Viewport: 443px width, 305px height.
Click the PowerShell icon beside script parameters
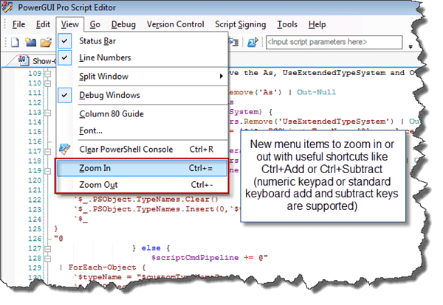click(x=253, y=42)
